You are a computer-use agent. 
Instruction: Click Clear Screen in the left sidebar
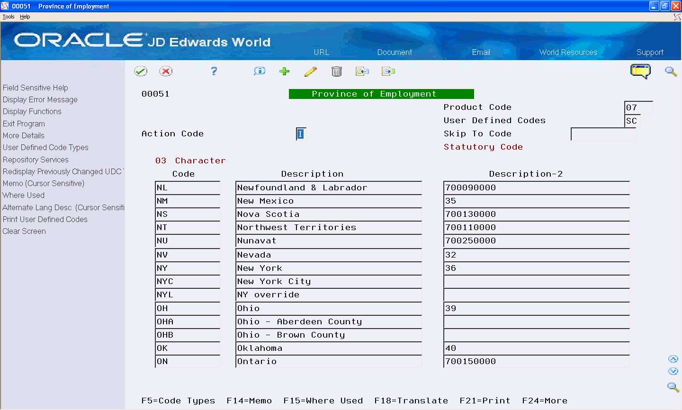pos(24,231)
